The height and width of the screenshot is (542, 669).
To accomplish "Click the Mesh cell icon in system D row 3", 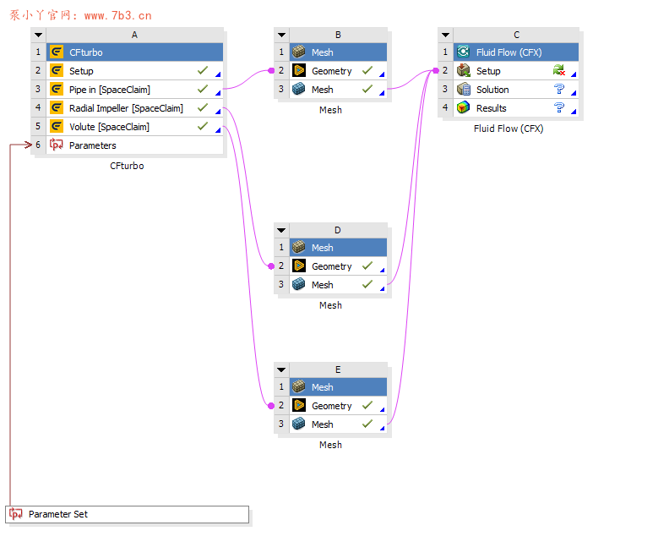I will pyautogui.click(x=299, y=284).
